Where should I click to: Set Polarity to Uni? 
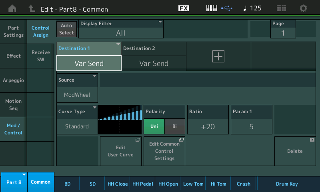click(x=154, y=126)
